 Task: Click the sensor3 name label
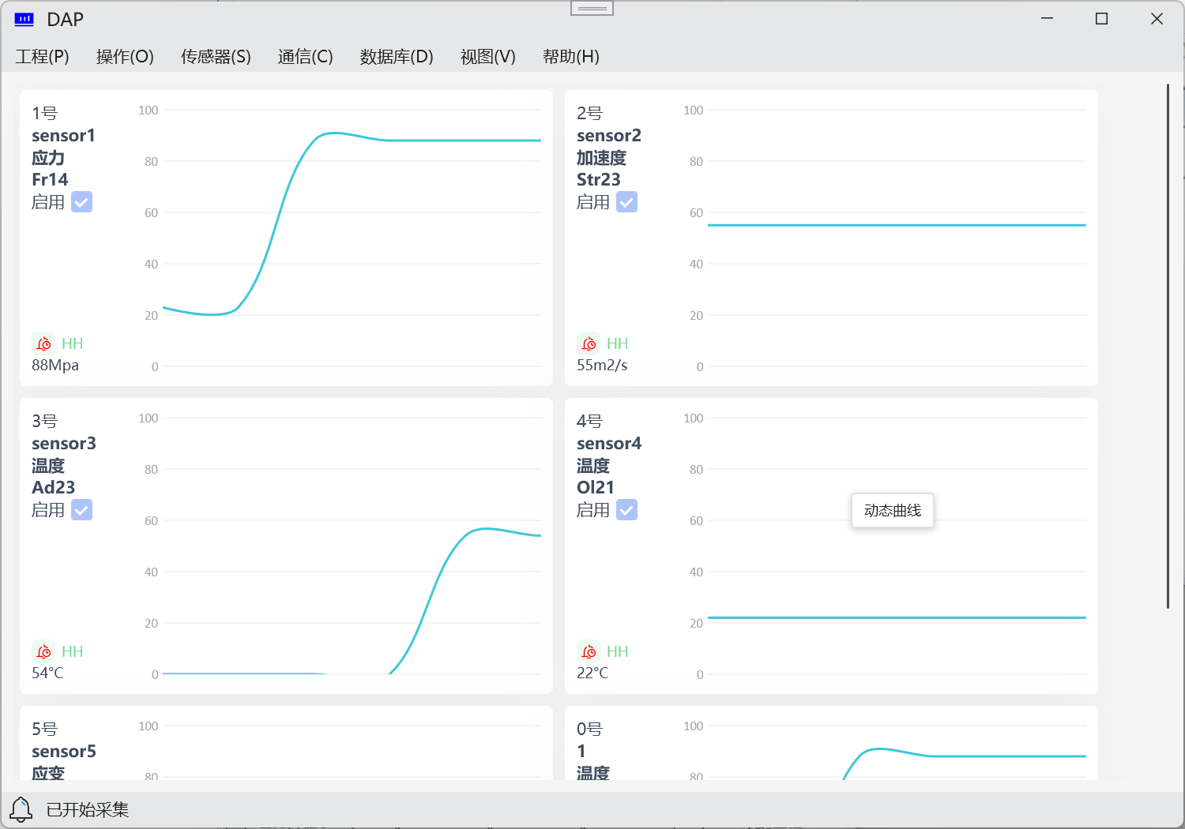pos(64,444)
